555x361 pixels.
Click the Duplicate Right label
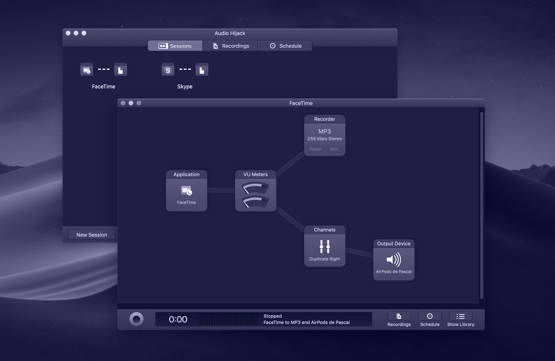tap(325, 259)
